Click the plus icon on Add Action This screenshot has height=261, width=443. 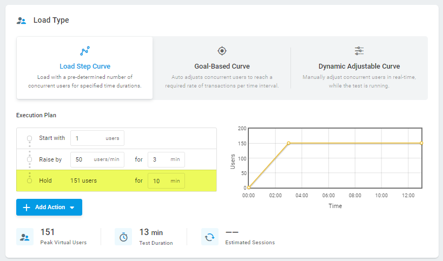[x=27, y=208]
